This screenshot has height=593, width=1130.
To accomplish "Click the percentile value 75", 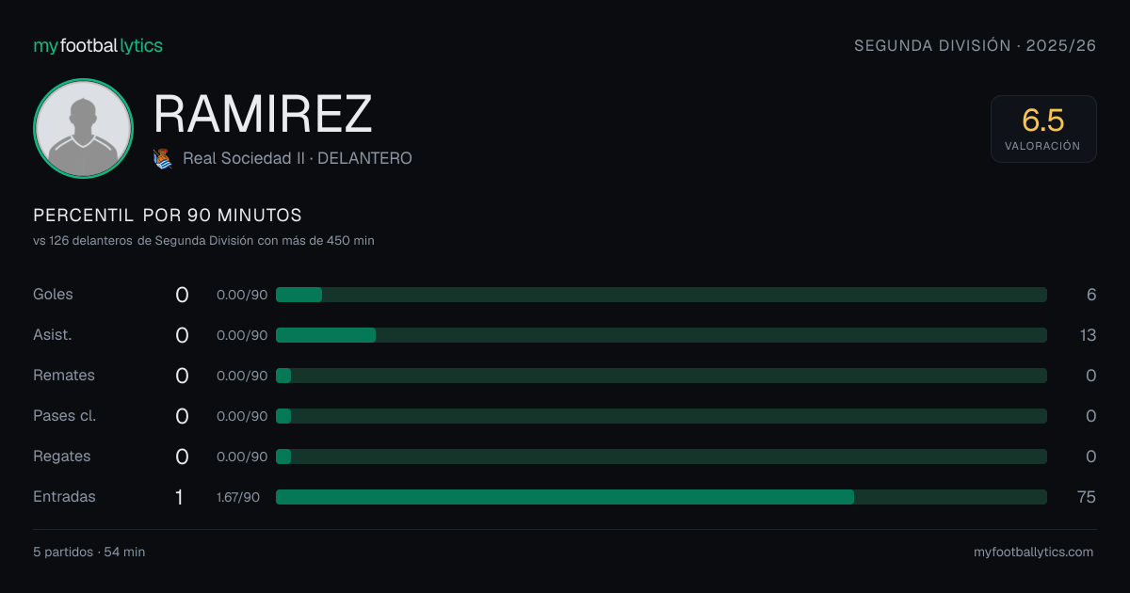I will pos(1087,497).
